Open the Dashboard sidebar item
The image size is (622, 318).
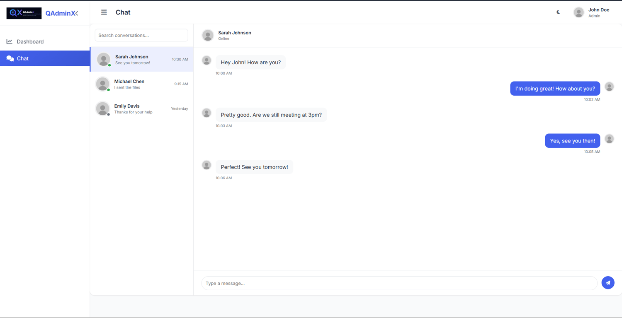[45, 41]
